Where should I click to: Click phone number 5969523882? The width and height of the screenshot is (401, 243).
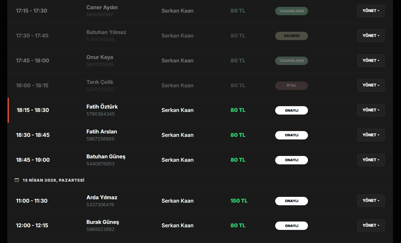point(100,229)
